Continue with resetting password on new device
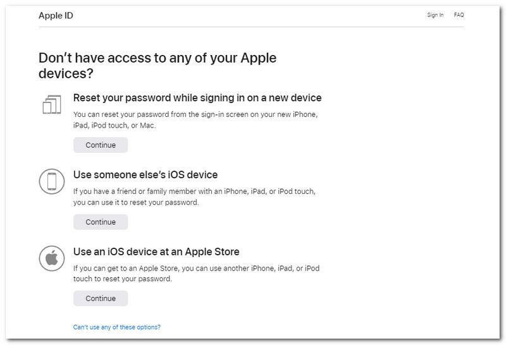Screen dimensions: 506x345 (x=101, y=145)
